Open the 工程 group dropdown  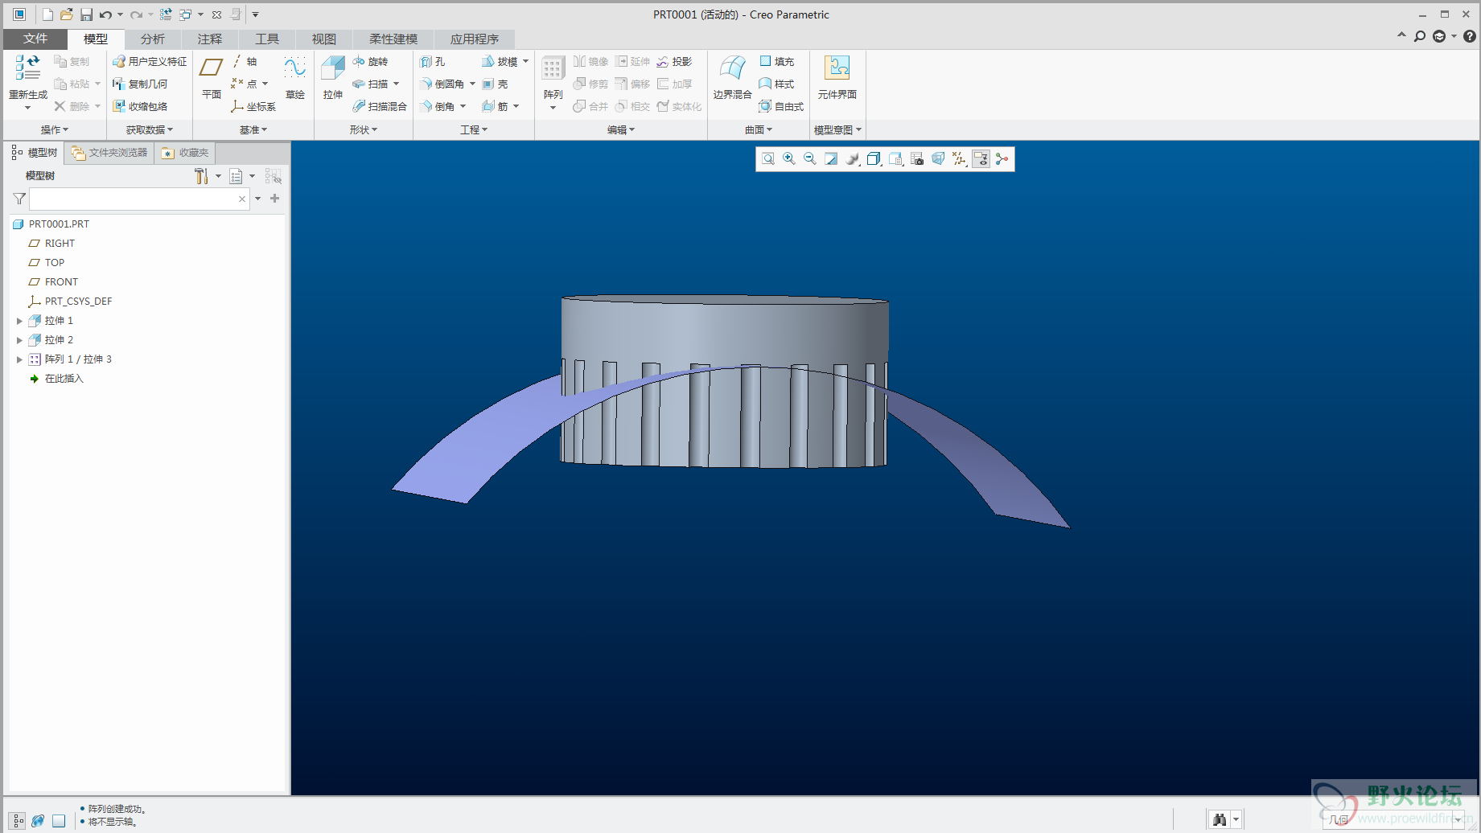click(474, 129)
